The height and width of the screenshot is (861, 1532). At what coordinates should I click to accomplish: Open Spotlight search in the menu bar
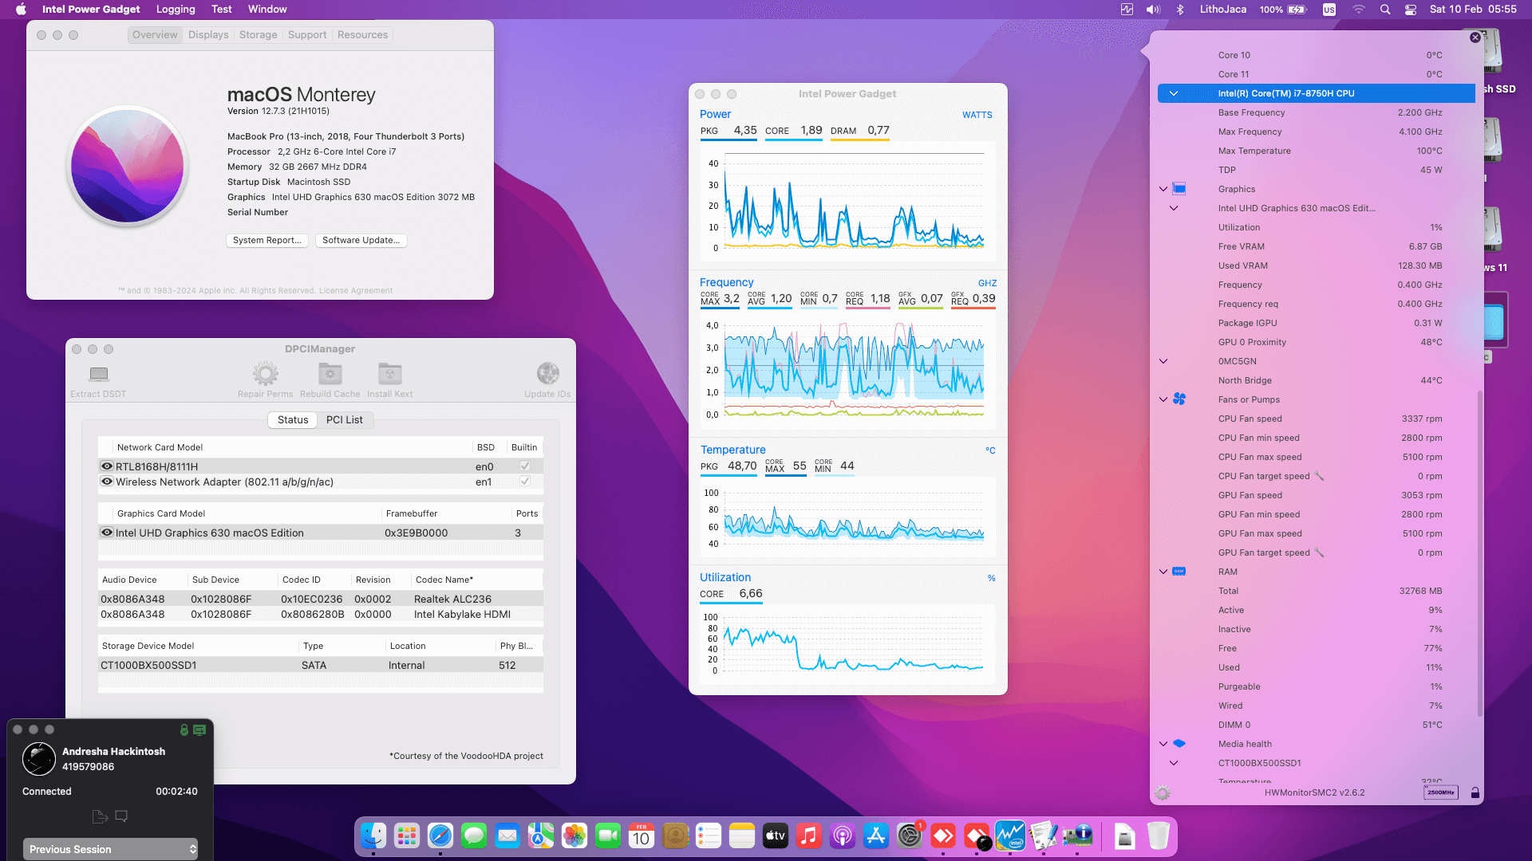click(x=1385, y=10)
